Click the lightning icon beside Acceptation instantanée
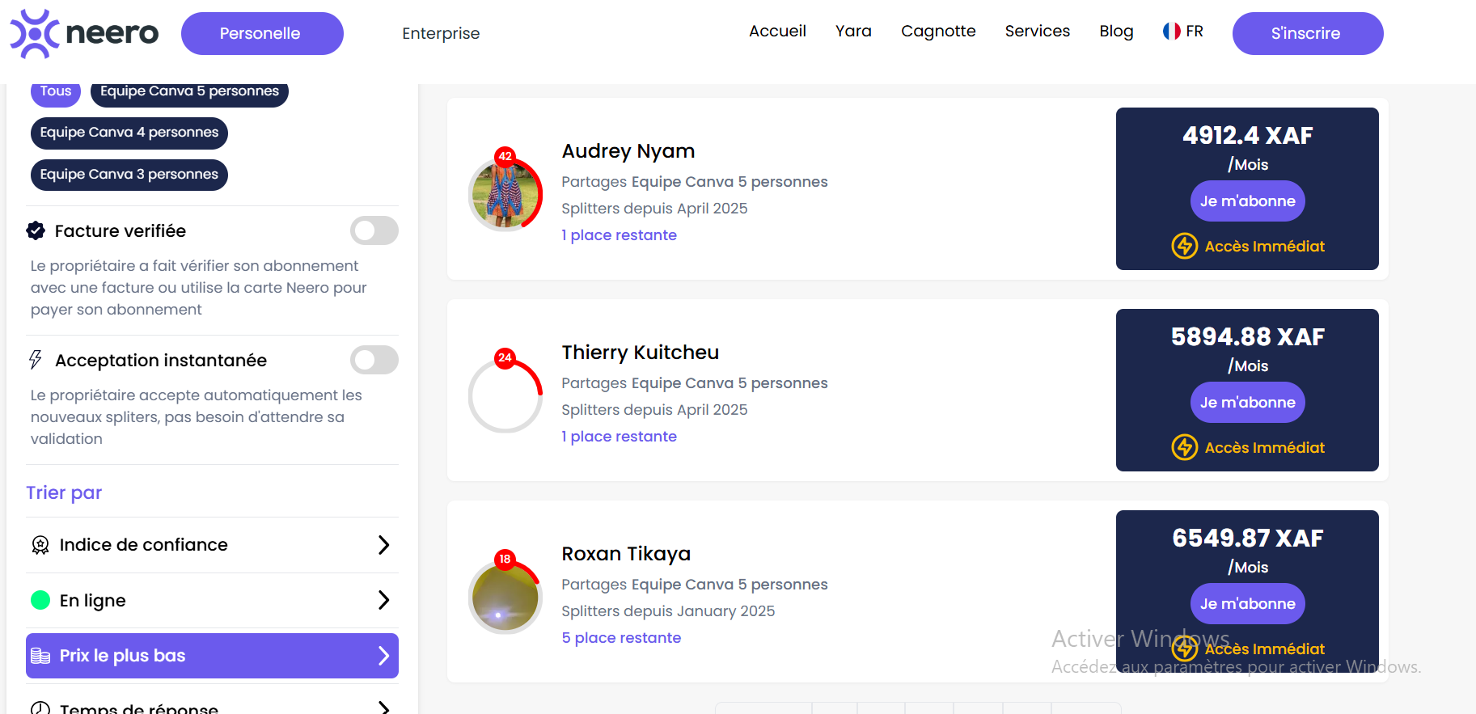Image resolution: width=1476 pixels, height=714 pixels. click(36, 360)
